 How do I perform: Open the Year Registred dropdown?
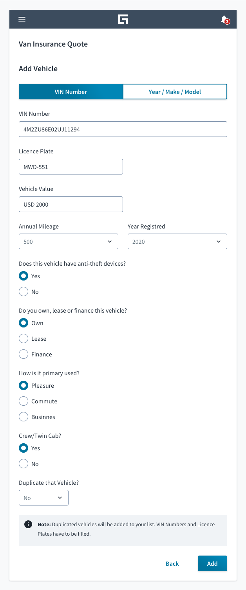[x=177, y=241]
